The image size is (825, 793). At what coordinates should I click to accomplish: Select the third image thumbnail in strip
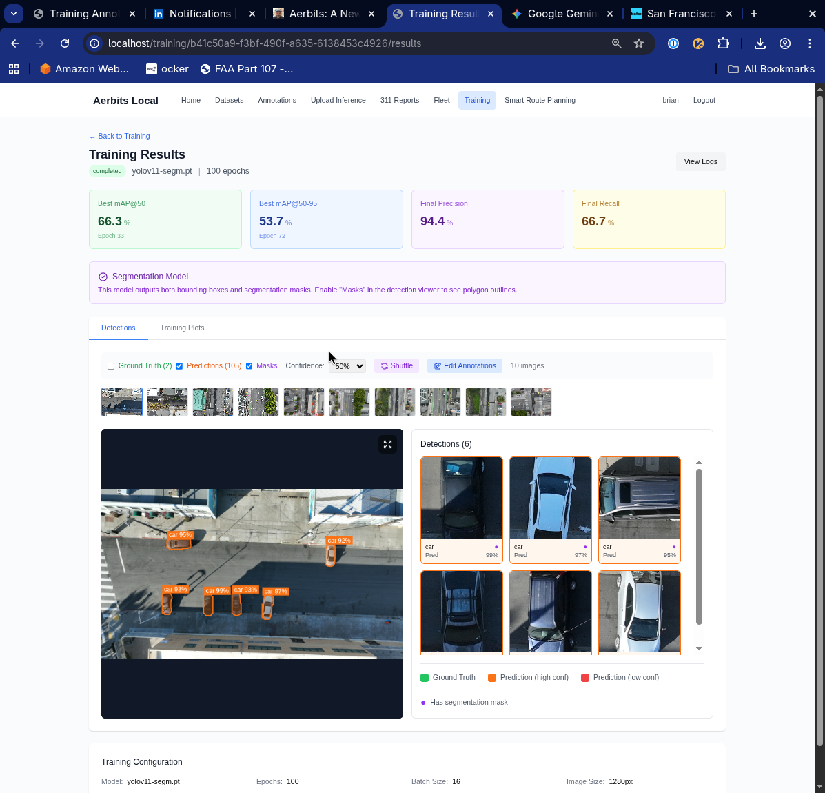click(x=213, y=402)
